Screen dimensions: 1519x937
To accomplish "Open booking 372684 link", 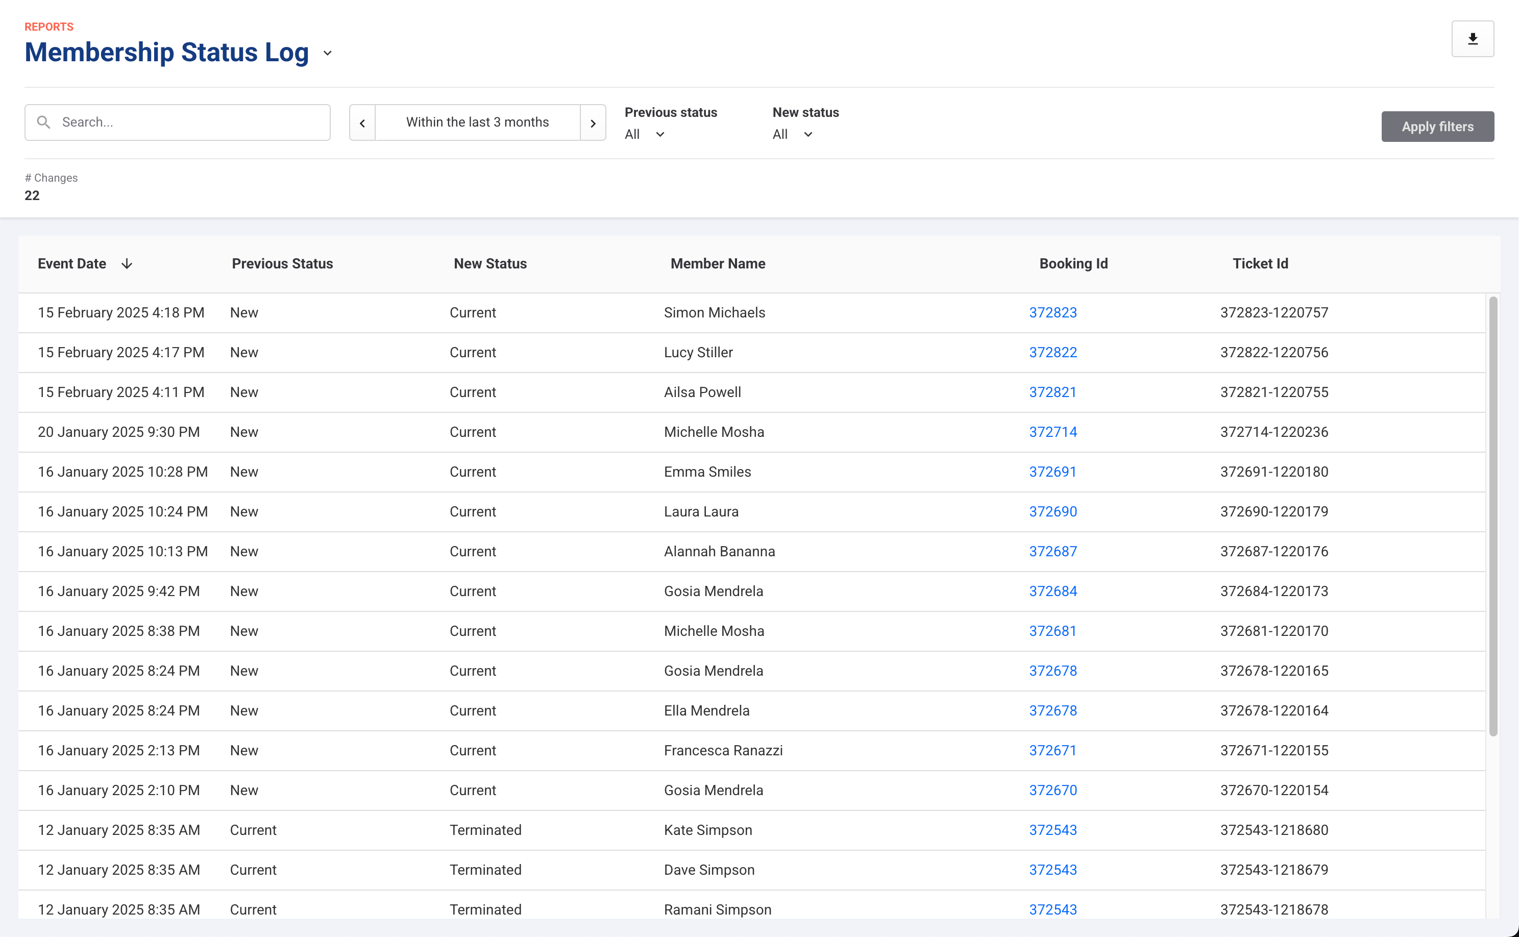I will 1053,591.
